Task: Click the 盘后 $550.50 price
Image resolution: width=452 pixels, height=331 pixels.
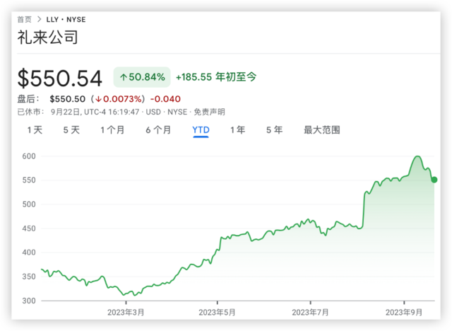Action: click(x=68, y=99)
